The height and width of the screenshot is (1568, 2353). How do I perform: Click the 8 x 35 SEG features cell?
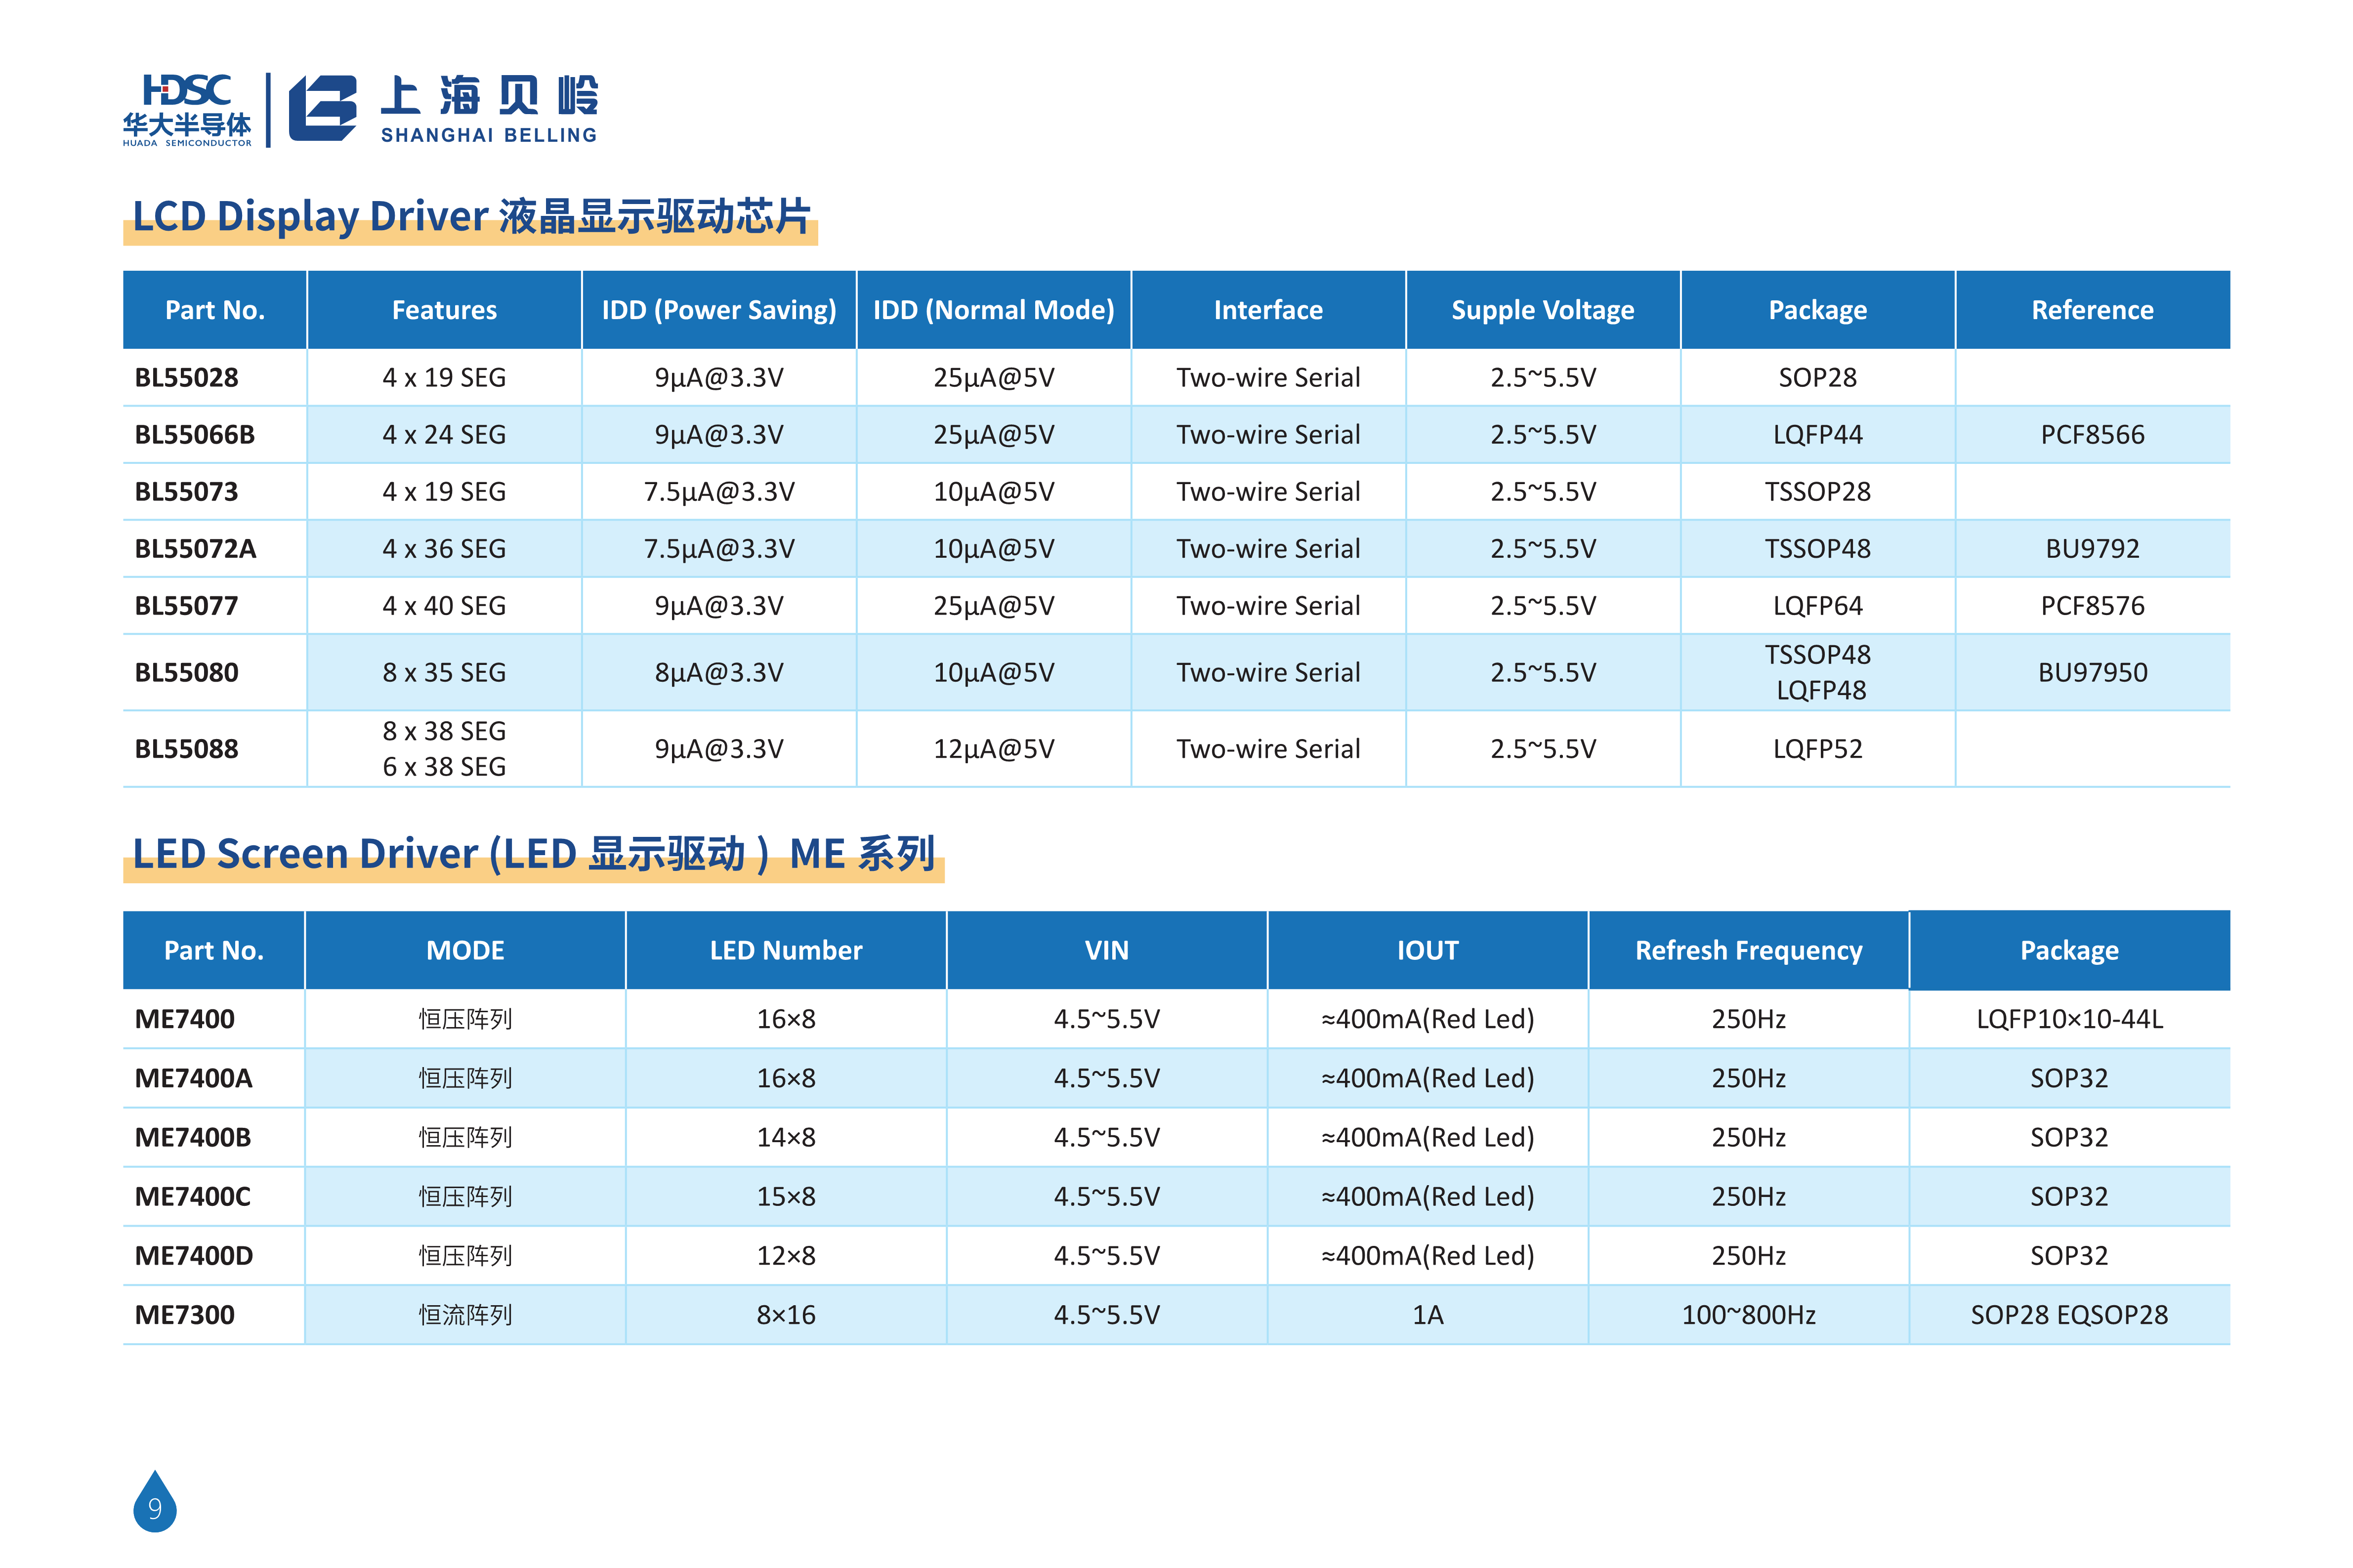tap(444, 673)
